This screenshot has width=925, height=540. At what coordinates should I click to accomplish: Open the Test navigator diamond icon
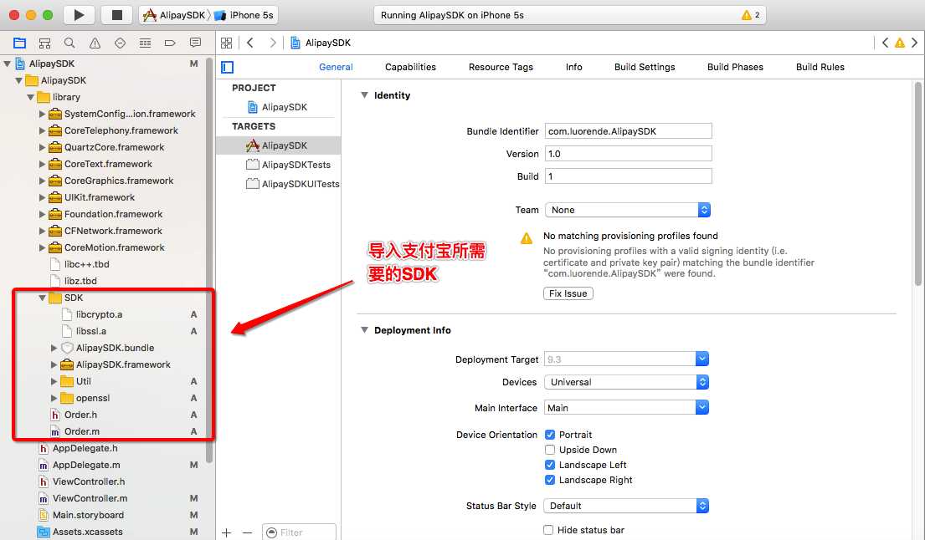pos(120,43)
